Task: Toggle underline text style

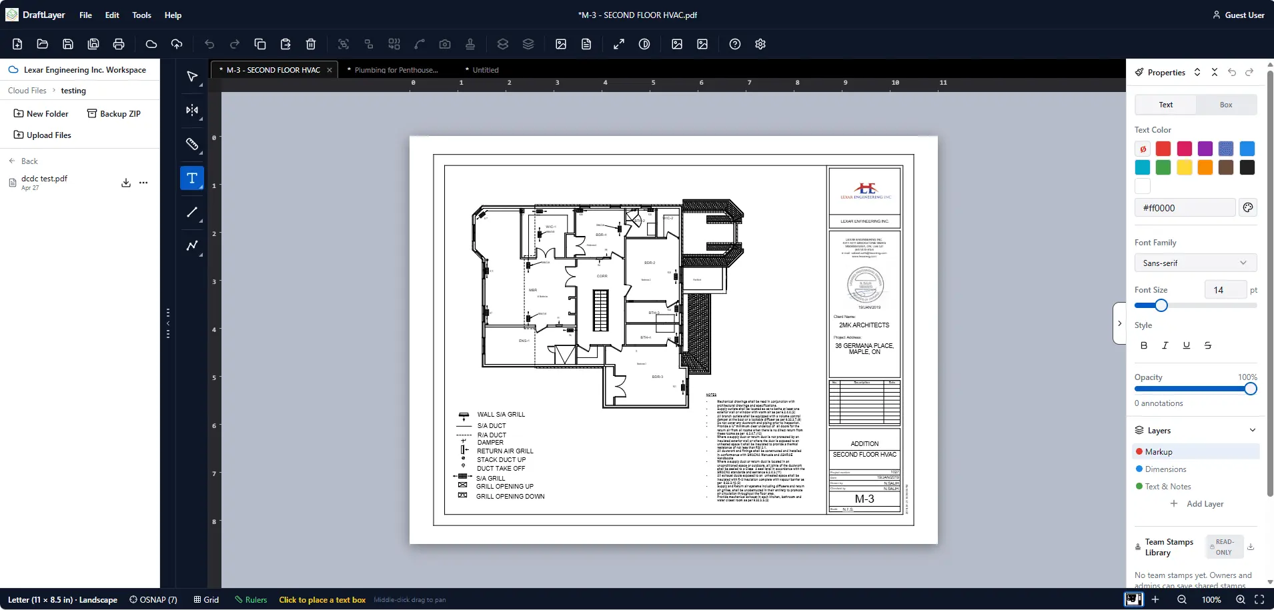Action: [x=1187, y=345]
